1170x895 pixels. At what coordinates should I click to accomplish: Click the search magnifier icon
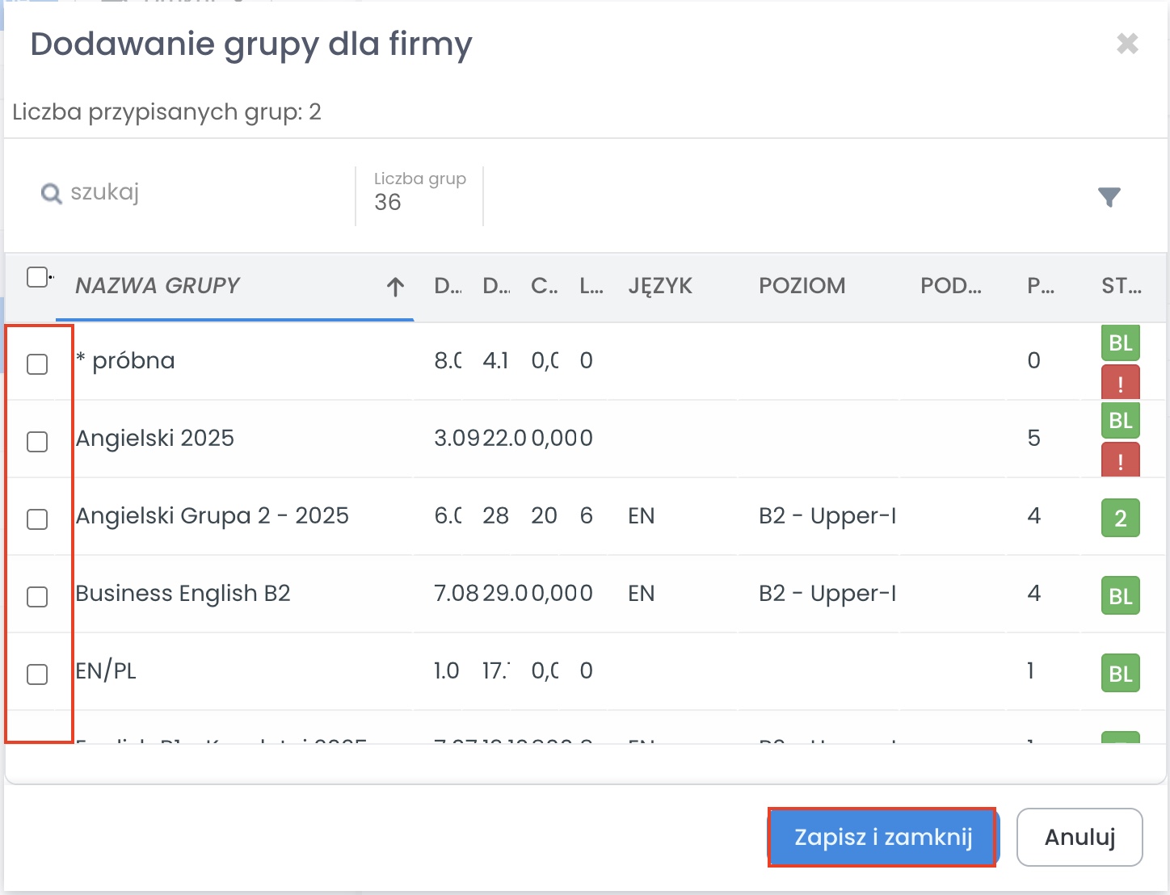51,194
